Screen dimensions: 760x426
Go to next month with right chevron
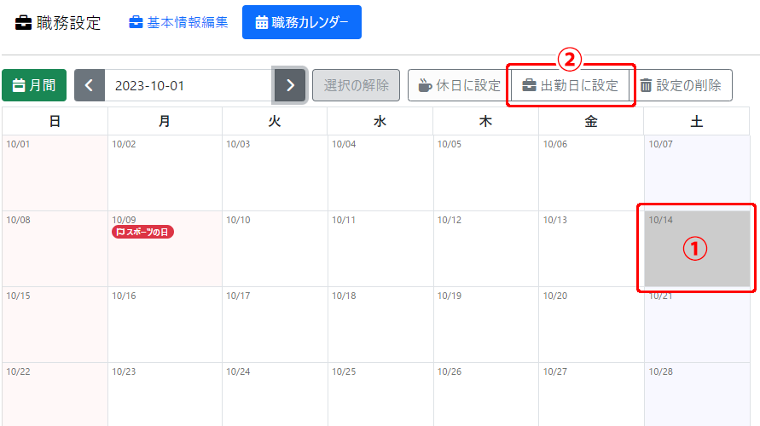290,86
